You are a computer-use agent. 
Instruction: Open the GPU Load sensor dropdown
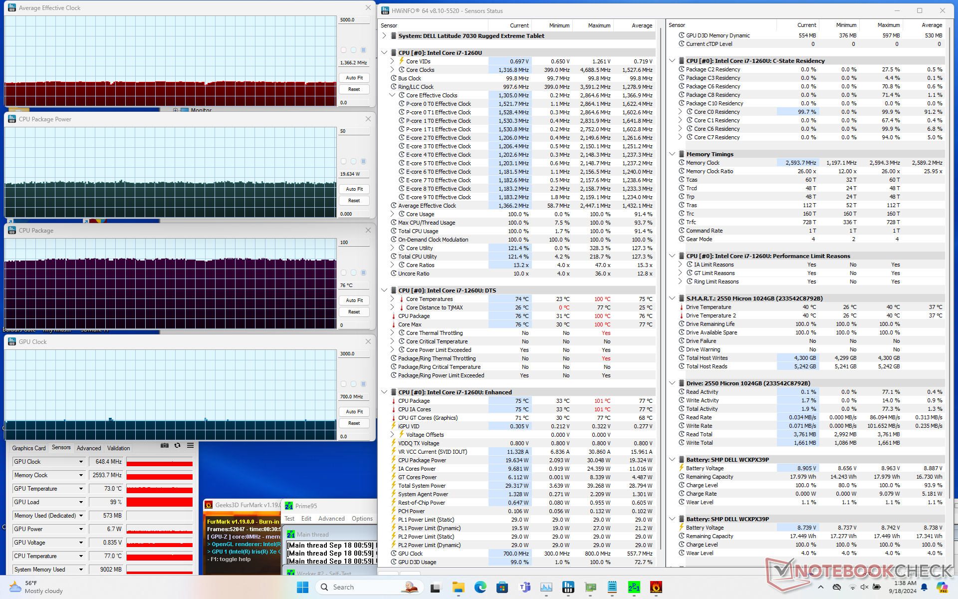(x=81, y=502)
